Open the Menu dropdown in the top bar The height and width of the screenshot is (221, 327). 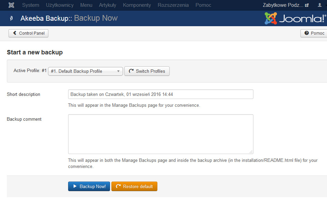pos(86,5)
